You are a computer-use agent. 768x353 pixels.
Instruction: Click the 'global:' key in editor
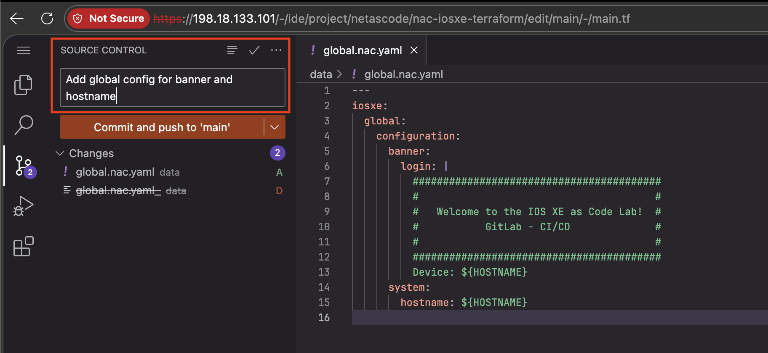coord(385,121)
